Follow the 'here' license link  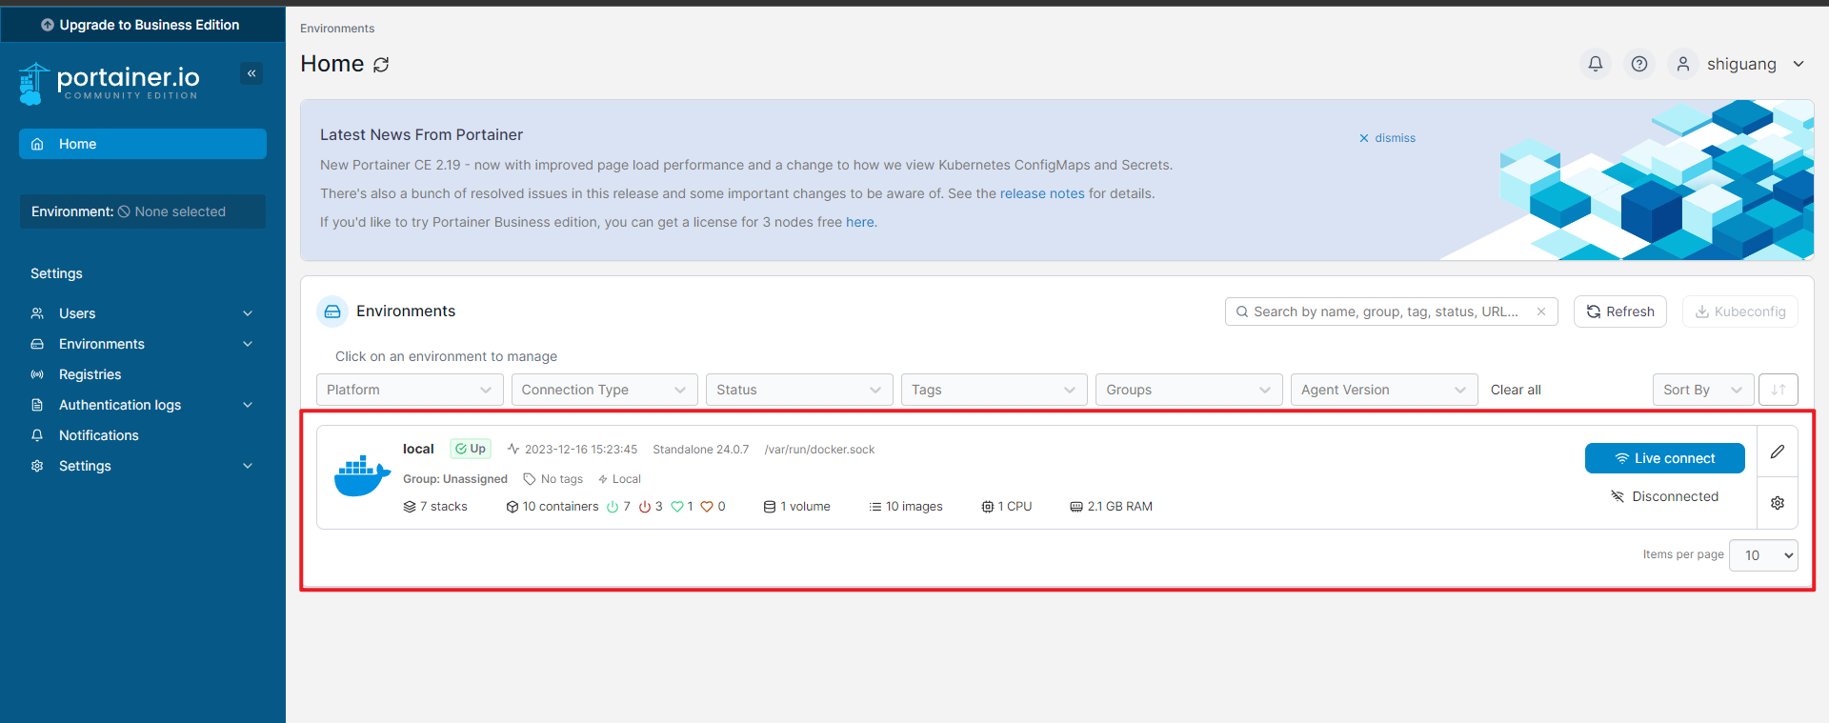point(860,222)
